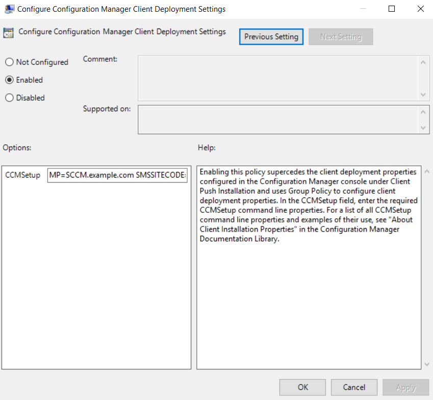The height and width of the screenshot is (400, 433).
Task: Close the Client Deployment Settings dialog
Action: (x=420, y=9)
